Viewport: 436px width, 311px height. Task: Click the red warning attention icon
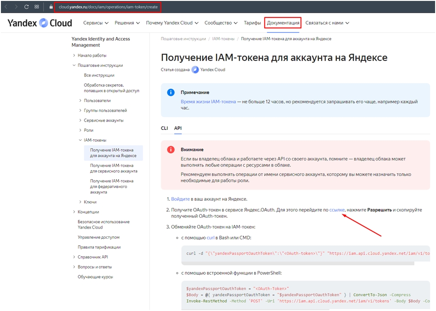tap(171, 150)
